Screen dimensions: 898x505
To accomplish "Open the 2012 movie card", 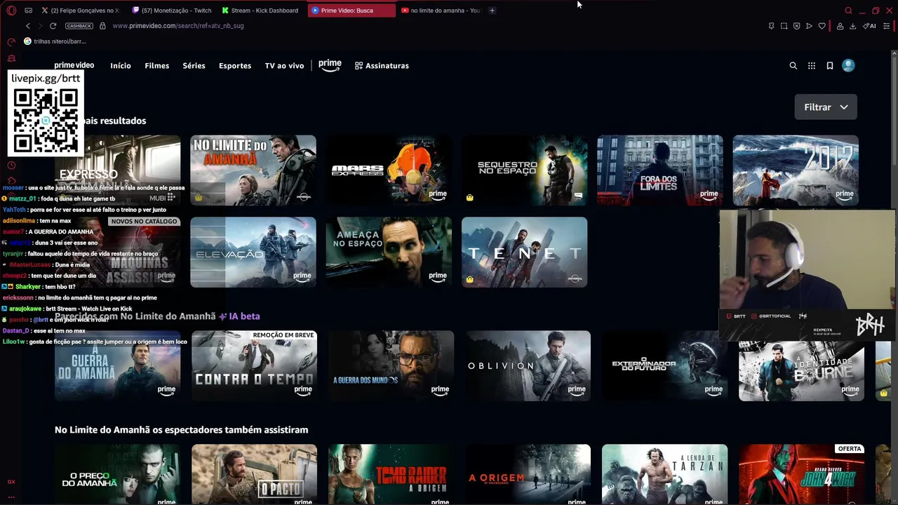I will [796, 170].
